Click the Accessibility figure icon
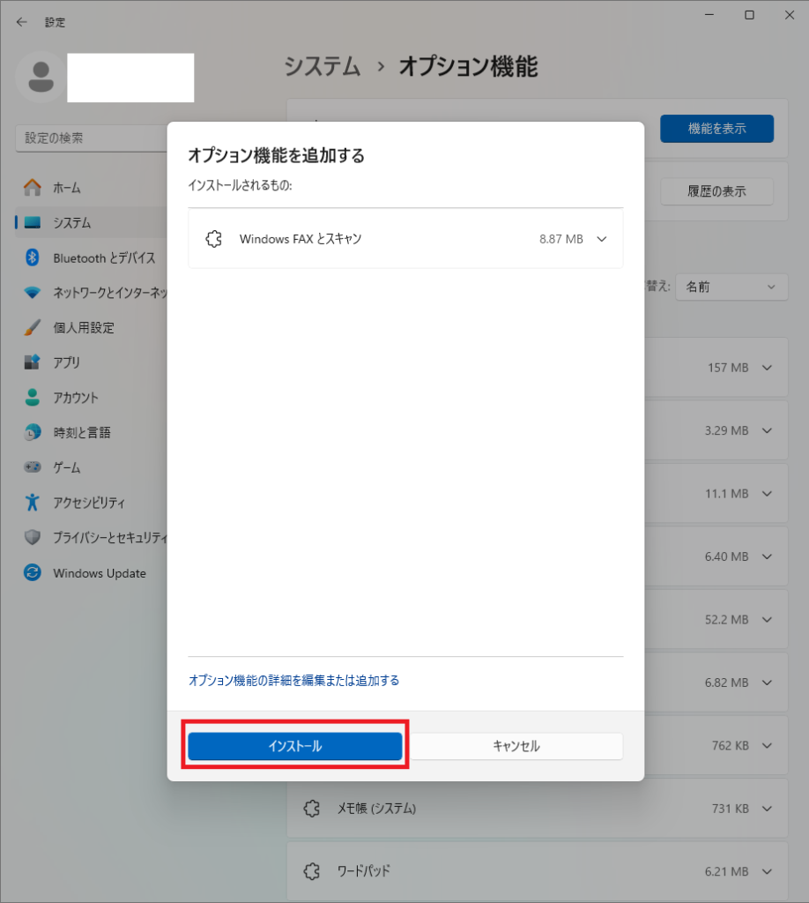The image size is (809, 903). click(33, 502)
